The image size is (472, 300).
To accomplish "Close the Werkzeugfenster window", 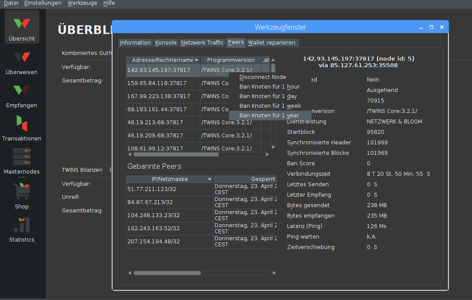I will (x=442, y=27).
